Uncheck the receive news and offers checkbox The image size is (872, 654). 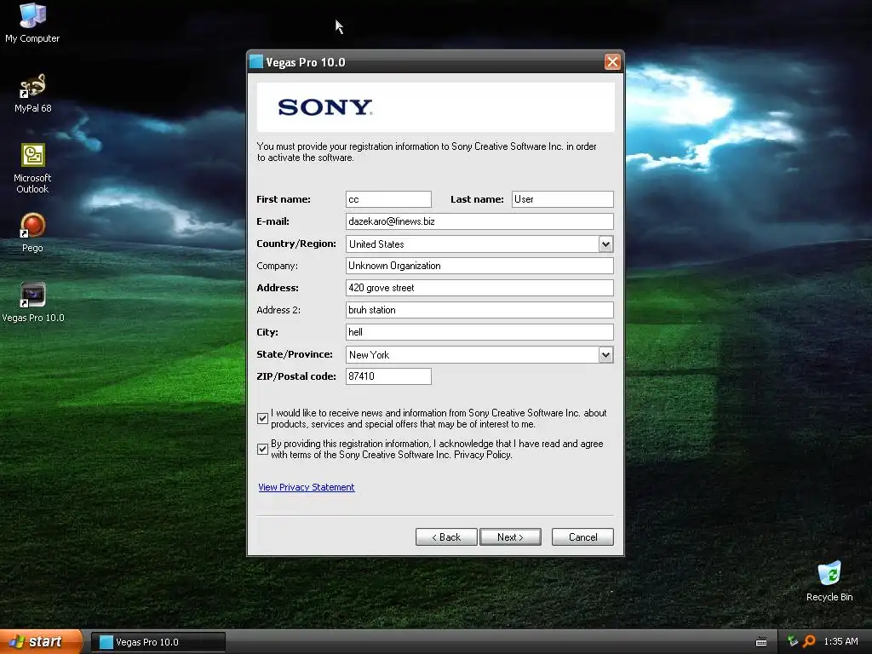(262, 418)
